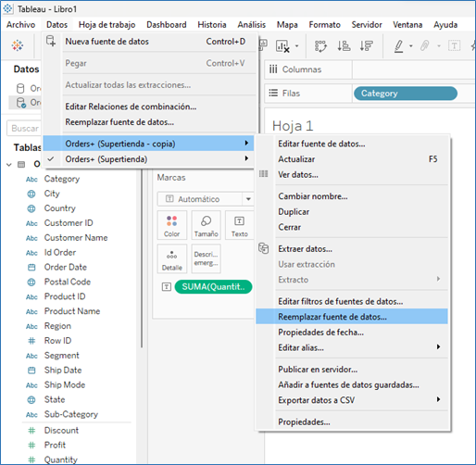Click the group members paperclip icon
The image size is (476, 465).
(x=425, y=46)
